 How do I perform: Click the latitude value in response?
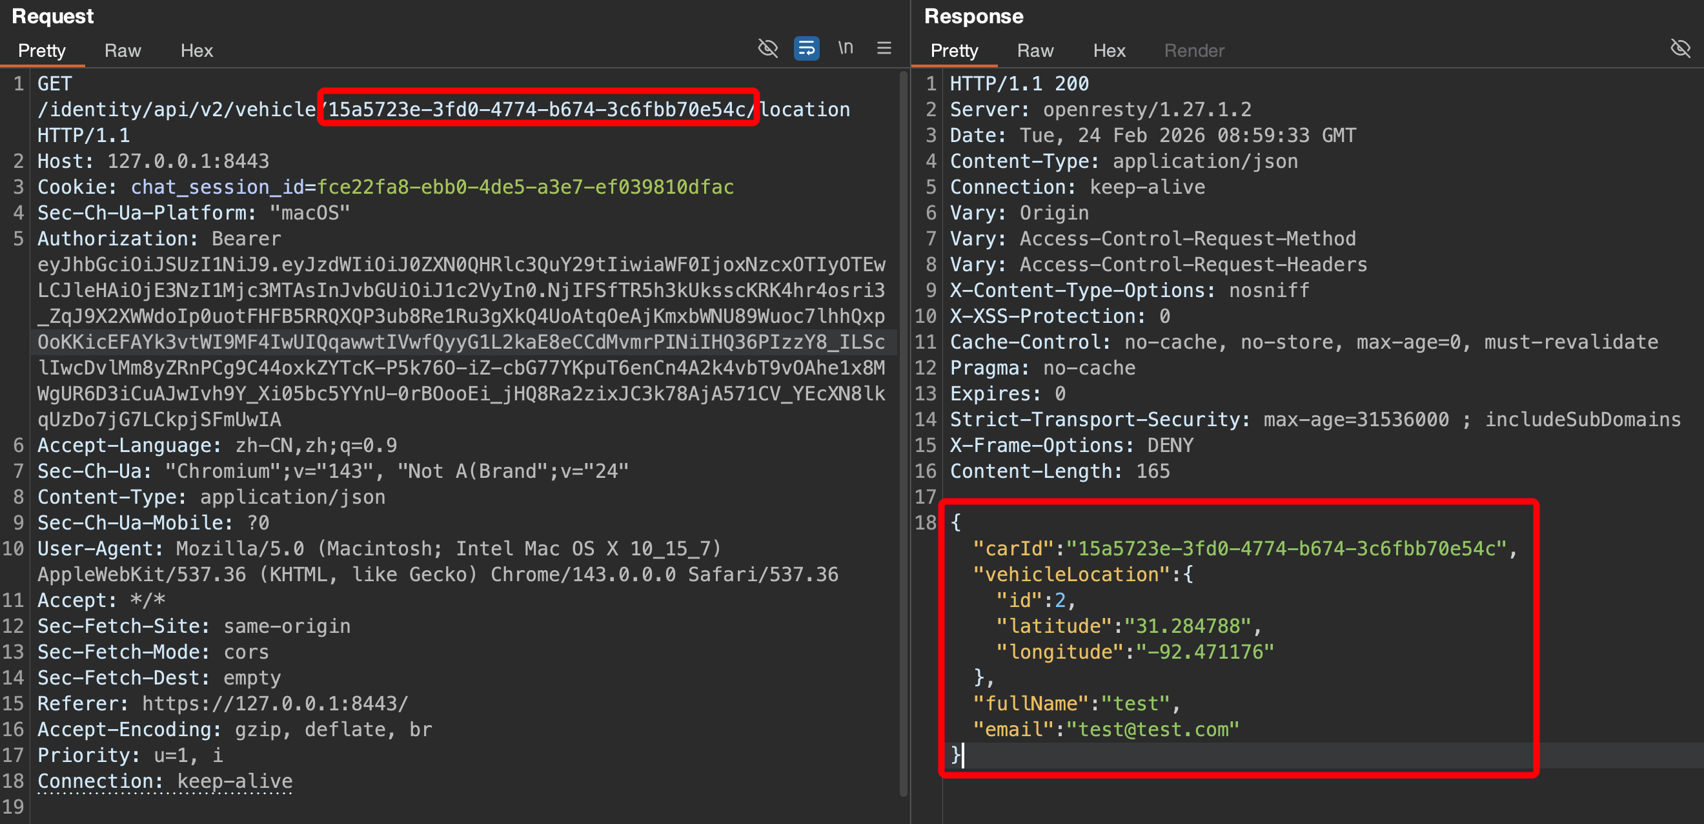[1189, 626]
